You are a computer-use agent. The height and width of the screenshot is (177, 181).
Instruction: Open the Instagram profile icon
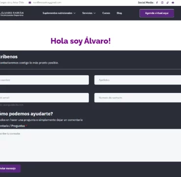click(x=162, y=2)
